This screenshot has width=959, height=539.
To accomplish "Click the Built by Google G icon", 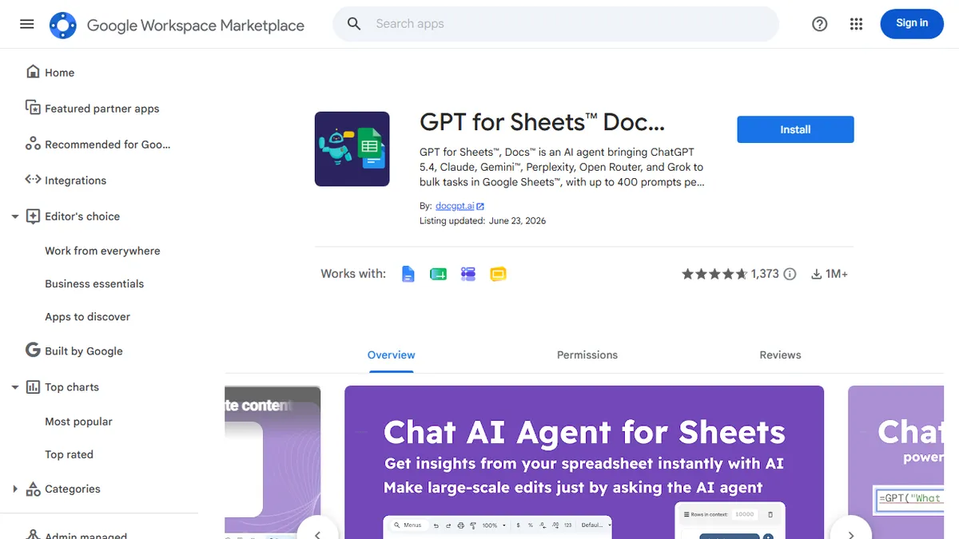I will pos(33,350).
